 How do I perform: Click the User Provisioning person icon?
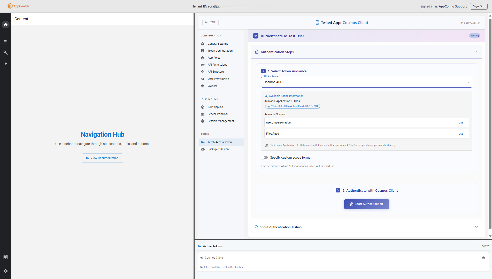203,79
